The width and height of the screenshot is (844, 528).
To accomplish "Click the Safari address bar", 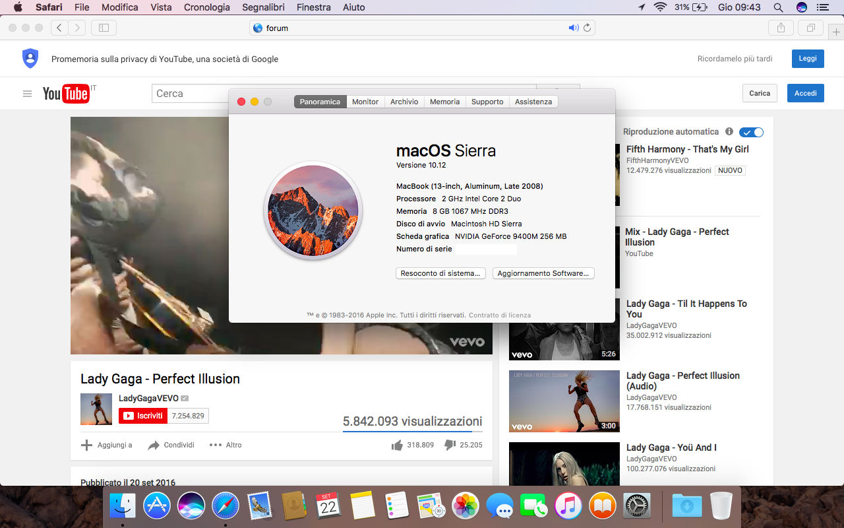I will point(422,28).
